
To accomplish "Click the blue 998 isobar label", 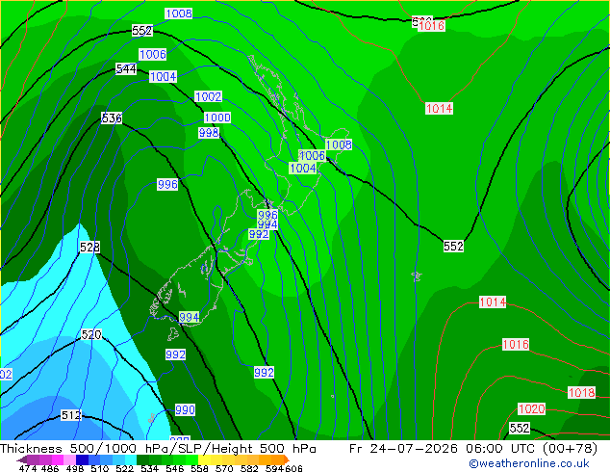I will click(x=209, y=132).
